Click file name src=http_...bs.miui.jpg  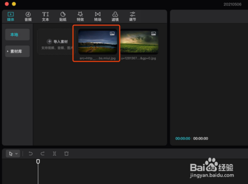(x=98, y=58)
